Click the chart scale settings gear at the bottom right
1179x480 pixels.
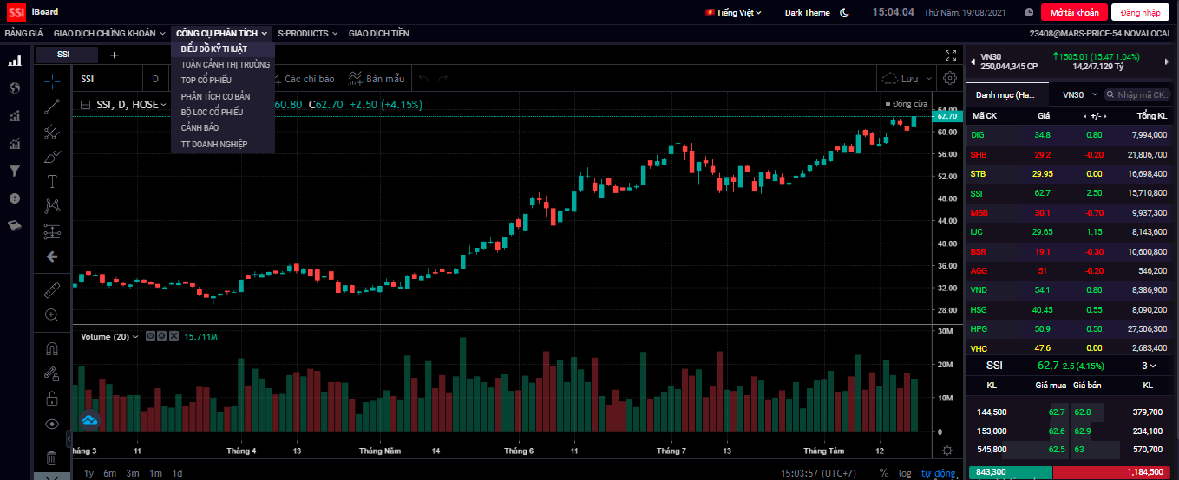[x=947, y=451]
